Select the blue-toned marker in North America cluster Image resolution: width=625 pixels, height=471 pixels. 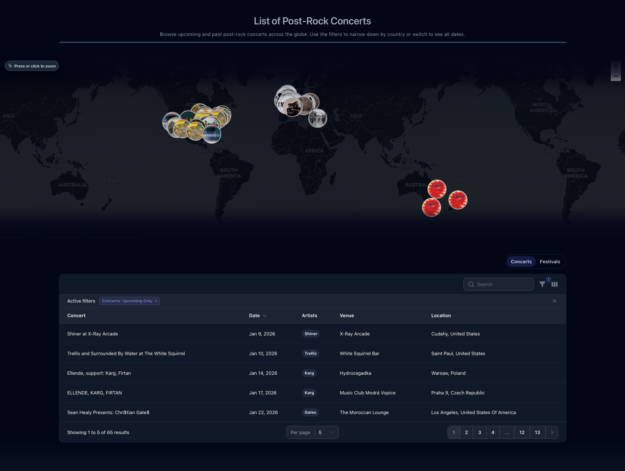[212, 134]
